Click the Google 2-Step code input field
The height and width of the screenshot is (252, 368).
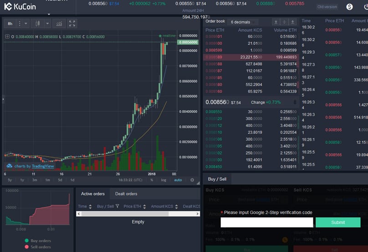pyautogui.click(x=266, y=222)
